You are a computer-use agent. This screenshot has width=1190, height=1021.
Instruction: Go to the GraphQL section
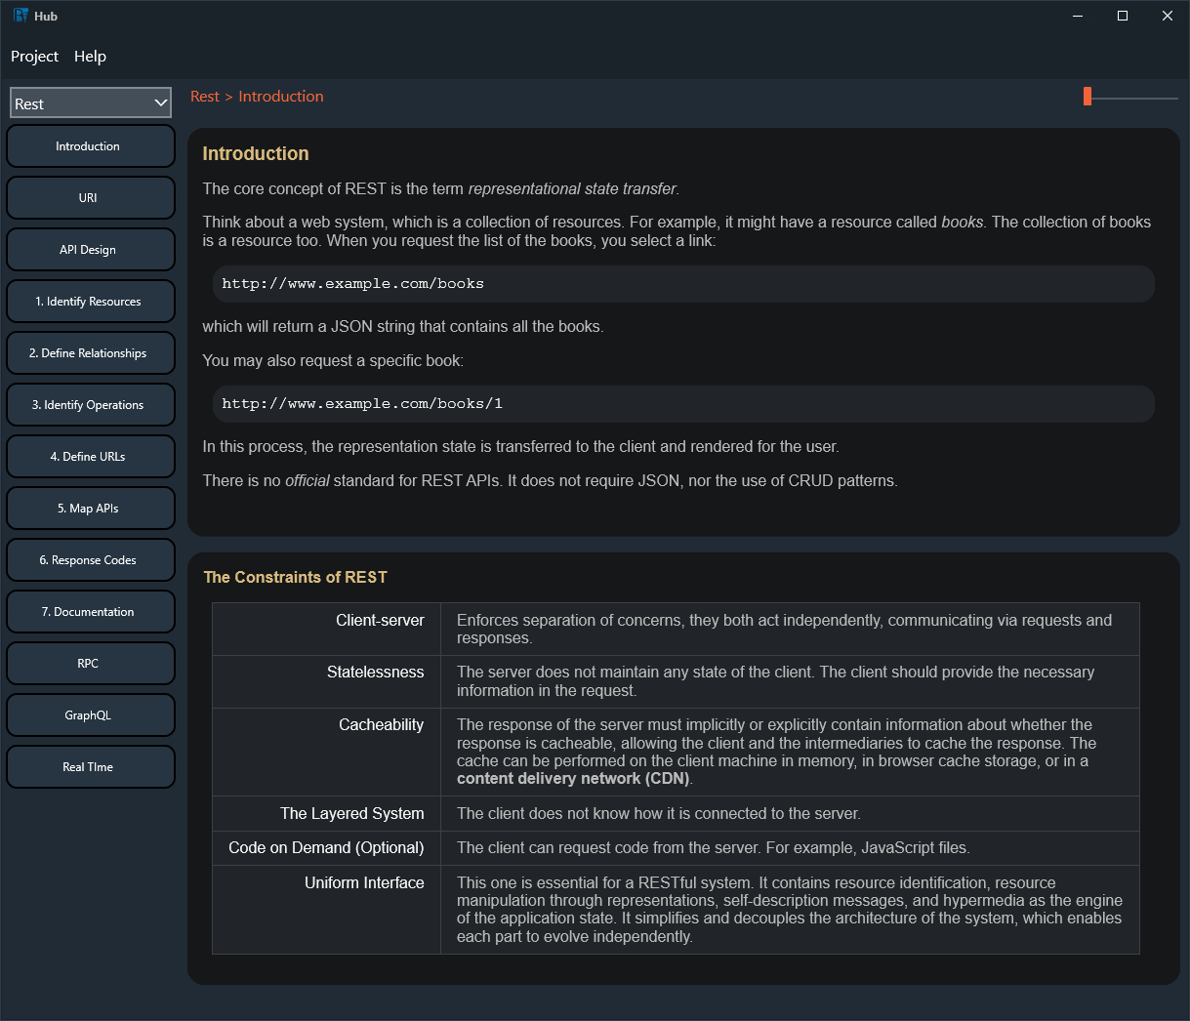91,715
